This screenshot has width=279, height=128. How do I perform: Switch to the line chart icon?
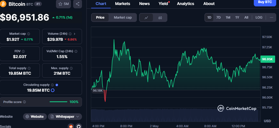pyautogui.click(x=146, y=17)
